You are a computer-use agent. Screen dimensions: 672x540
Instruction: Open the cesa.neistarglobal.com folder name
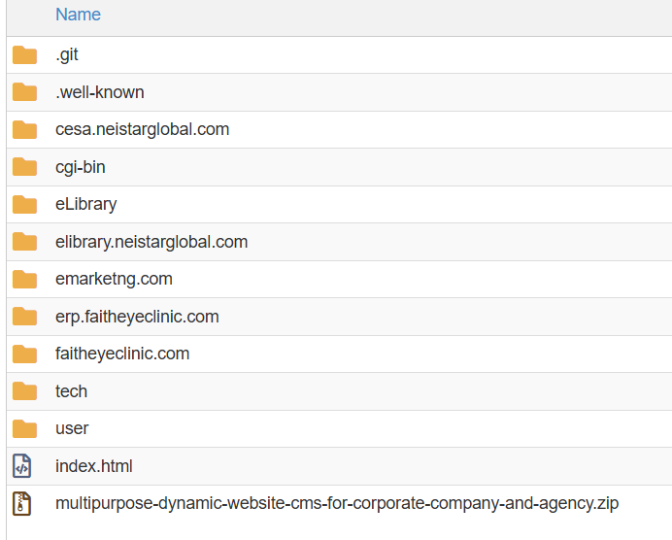(x=142, y=129)
